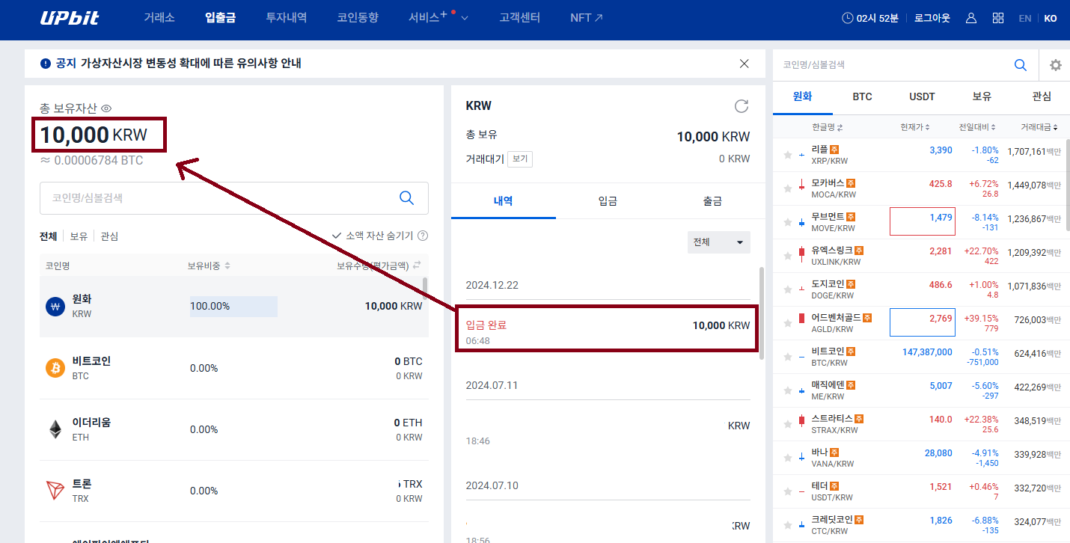Click the Ethereum coin icon

(x=55, y=429)
